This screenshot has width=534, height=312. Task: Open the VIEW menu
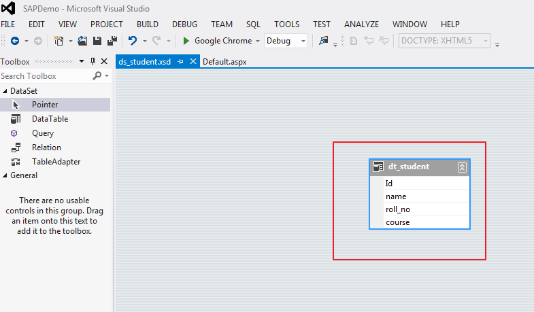pos(67,24)
